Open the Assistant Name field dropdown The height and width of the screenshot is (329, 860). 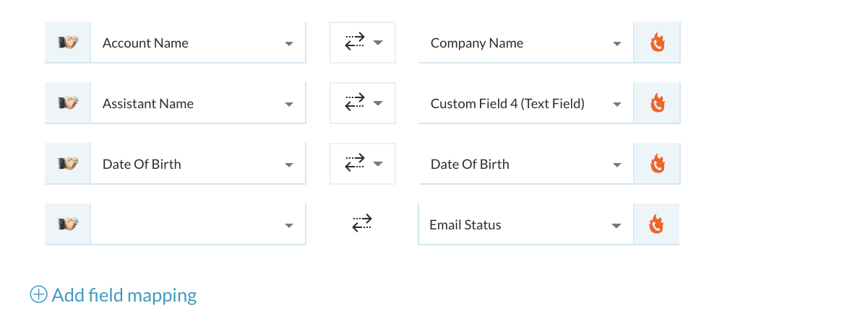pos(198,103)
